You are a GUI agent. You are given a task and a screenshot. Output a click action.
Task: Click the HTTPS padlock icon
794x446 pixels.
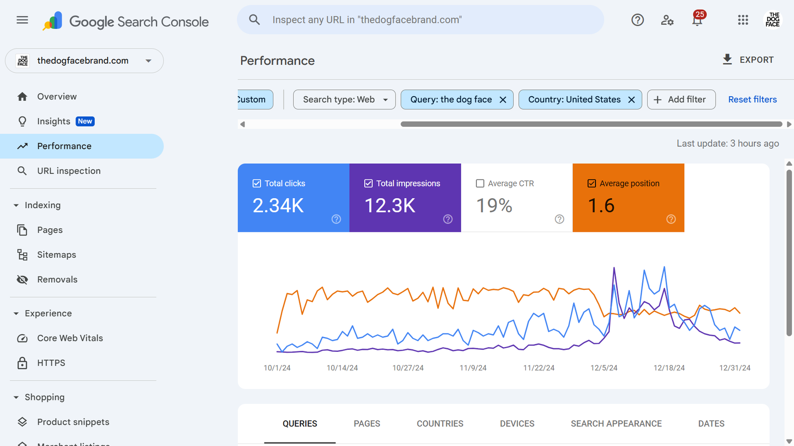22,363
